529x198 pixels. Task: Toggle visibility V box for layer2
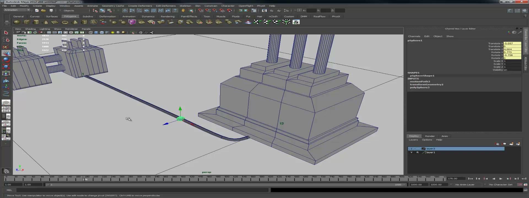(411, 149)
